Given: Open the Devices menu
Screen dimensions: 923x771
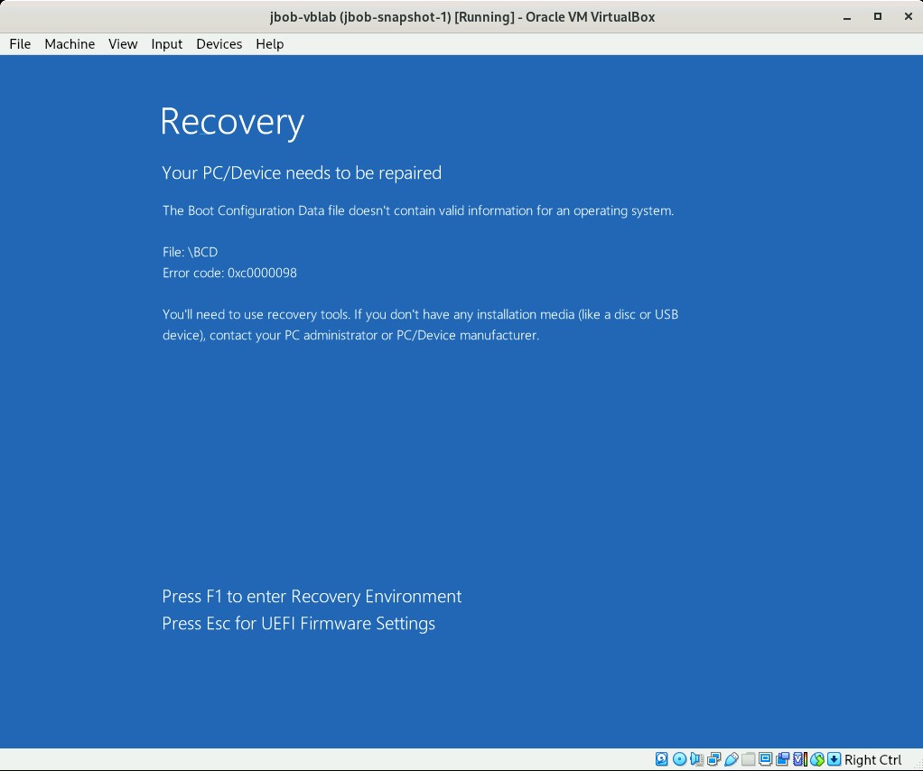Looking at the screenshot, I should [219, 43].
